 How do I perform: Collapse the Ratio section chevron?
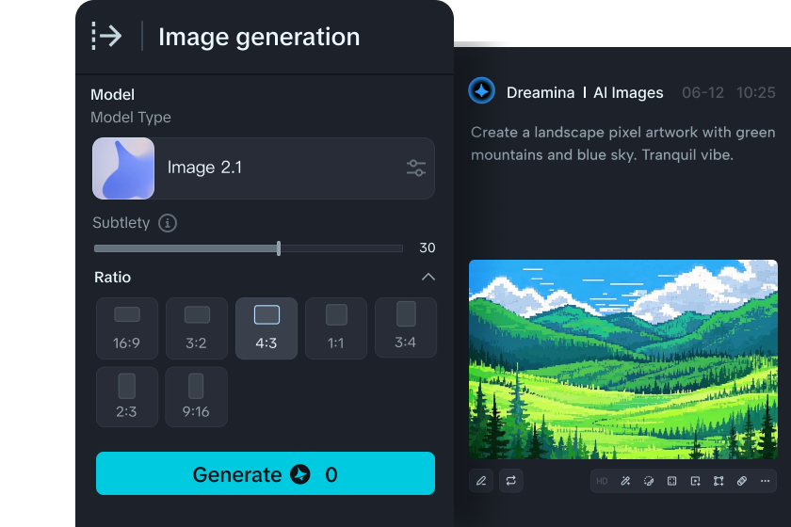click(x=428, y=277)
